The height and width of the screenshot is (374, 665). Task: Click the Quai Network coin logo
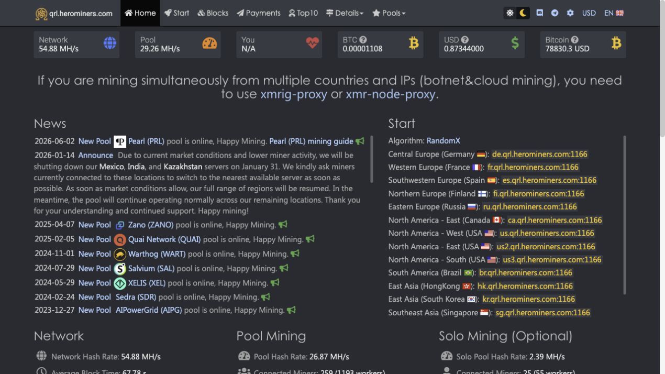click(x=120, y=240)
